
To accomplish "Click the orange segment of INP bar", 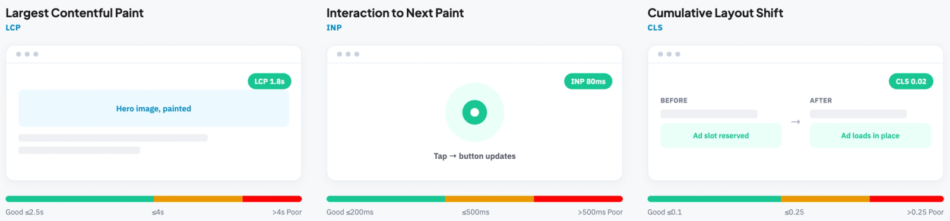I will tap(489, 199).
